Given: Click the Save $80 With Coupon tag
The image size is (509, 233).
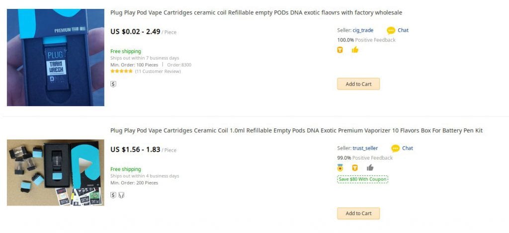Looking at the screenshot, I should pyautogui.click(x=362, y=179).
